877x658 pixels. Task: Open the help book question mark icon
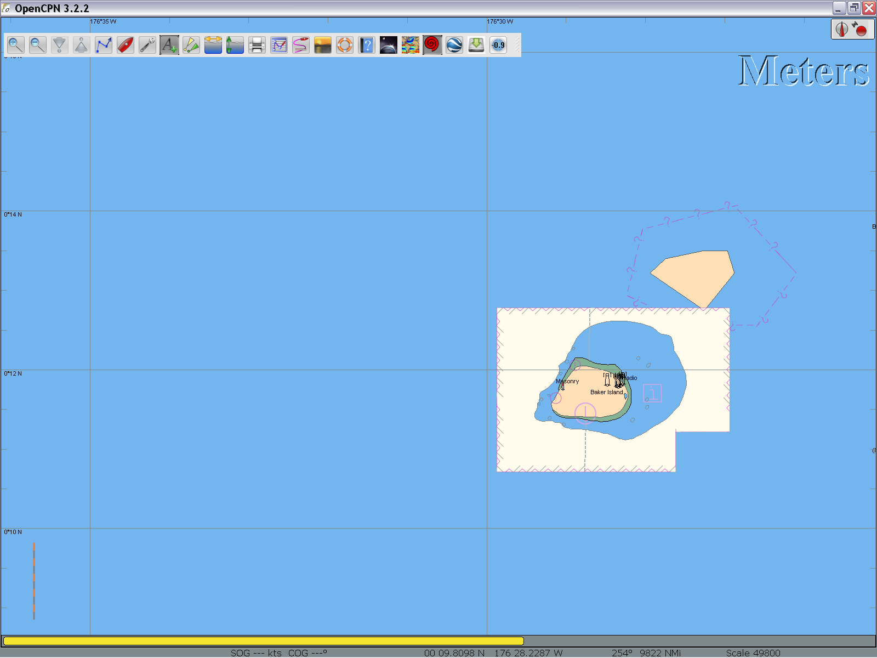pos(367,45)
